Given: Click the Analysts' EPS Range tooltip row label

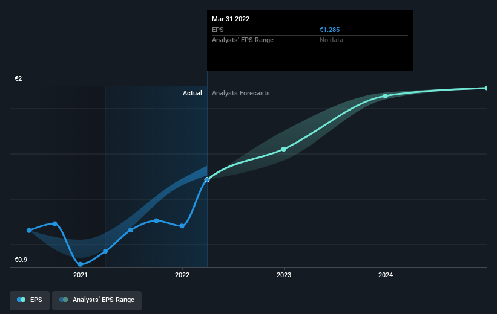Looking at the screenshot, I should click(x=243, y=40).
